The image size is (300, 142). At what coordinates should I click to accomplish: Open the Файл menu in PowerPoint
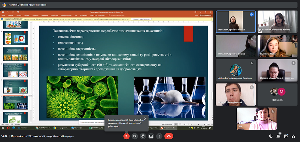[3, 15]
